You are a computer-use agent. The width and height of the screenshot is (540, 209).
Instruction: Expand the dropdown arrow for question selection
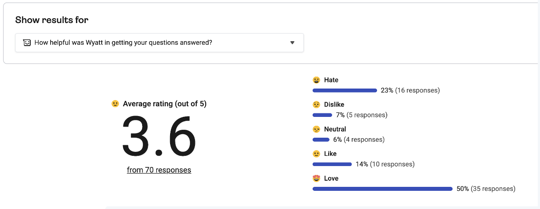292,43
